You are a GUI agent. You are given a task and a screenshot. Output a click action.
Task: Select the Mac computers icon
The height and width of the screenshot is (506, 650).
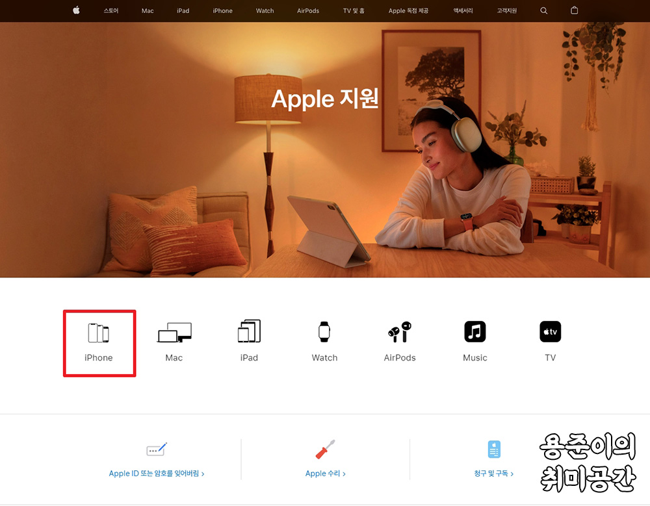[x=174, y=333]
